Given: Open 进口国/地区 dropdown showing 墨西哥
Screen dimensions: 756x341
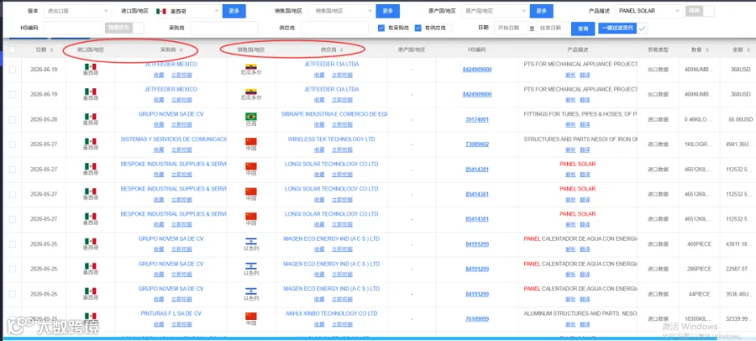Looking at the screenshot, I should click(187, 11).
